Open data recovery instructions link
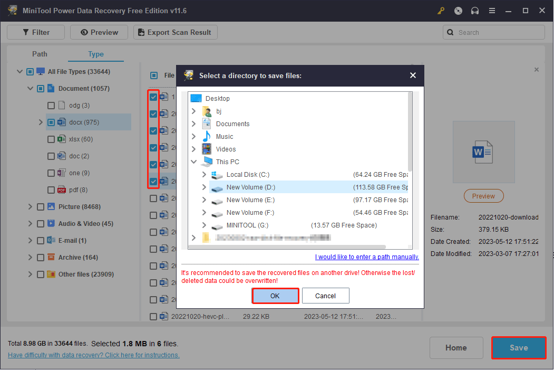 pos(94,355)
